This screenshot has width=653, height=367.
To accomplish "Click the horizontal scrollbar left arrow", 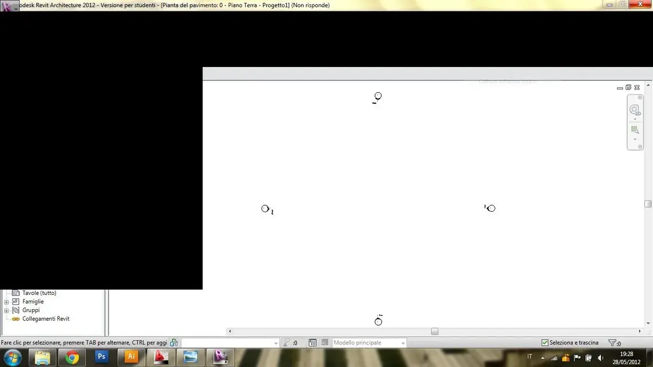I will 230,331.
